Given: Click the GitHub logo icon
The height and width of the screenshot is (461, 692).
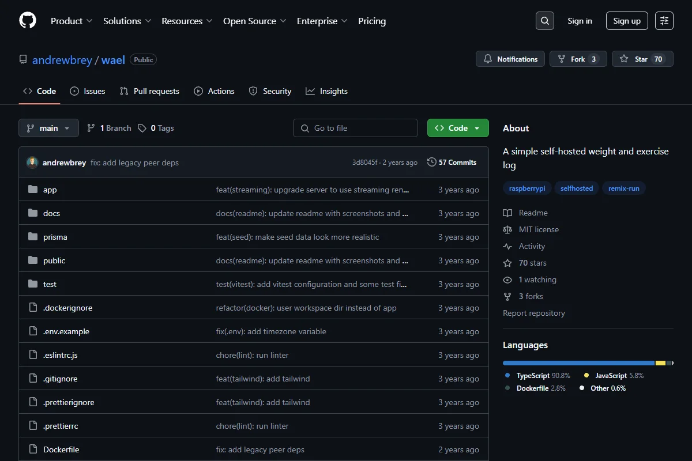Looking at the screenshot, I should click(x=28, y=21).
